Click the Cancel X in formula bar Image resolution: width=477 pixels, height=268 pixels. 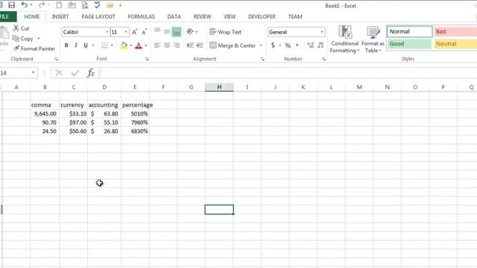[x=59, y=73]
